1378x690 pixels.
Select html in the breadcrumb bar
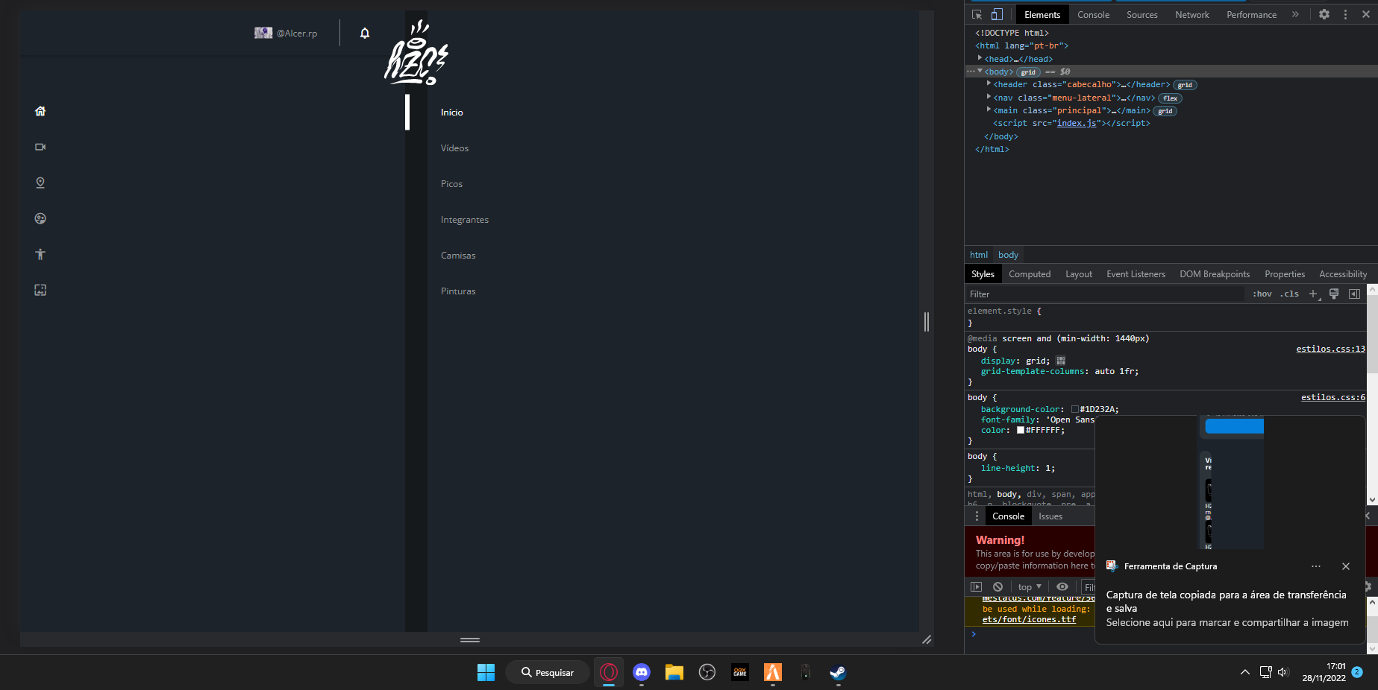click(979, 255)
